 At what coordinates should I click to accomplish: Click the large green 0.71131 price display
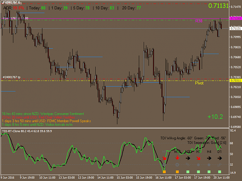click(x=218, y=6)
